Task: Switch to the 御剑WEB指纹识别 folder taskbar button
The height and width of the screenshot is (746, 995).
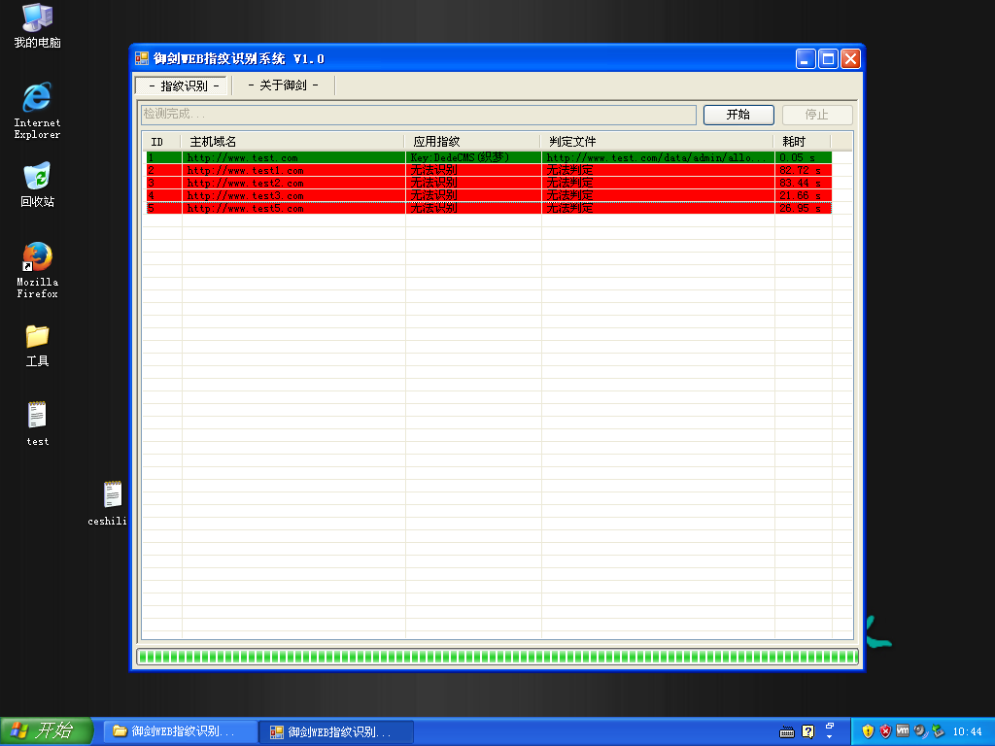Action: coord(182,732)
